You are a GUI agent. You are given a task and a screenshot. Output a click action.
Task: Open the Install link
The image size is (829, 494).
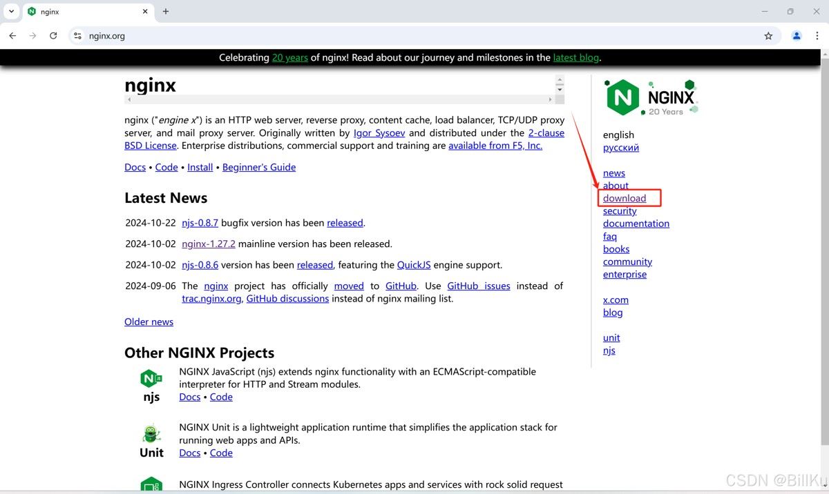pos(200,167)
